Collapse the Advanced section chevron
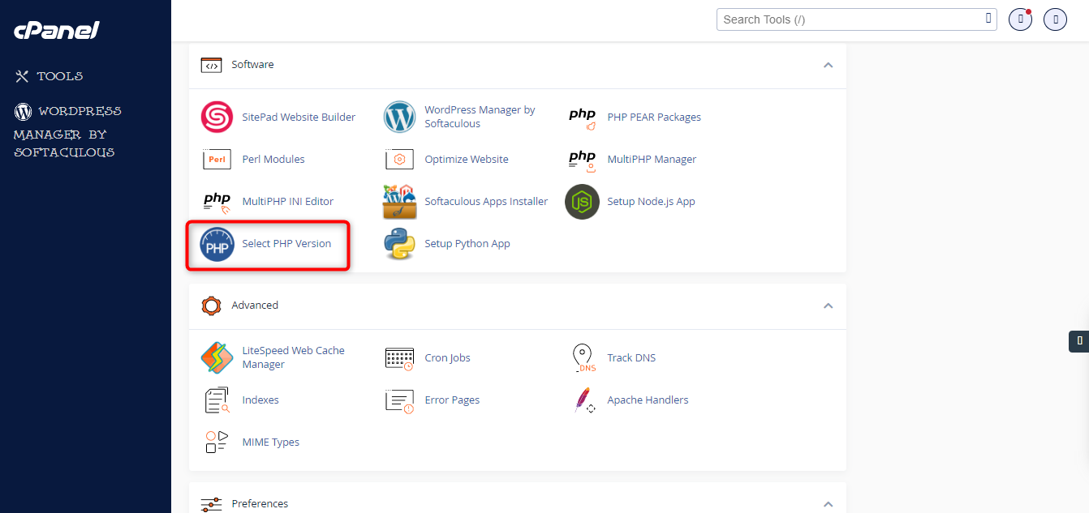Image resolution: width=1089 pixels, height=513 pixels. 828,306
